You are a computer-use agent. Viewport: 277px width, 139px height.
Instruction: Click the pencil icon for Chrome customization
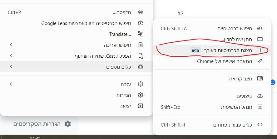pos(260,61)
